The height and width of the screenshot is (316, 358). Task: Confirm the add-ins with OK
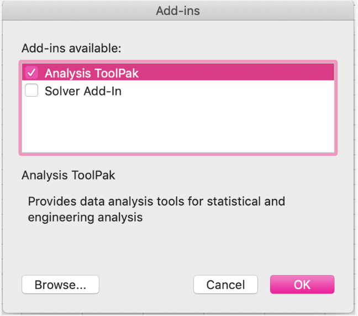(x=302, y=285)
